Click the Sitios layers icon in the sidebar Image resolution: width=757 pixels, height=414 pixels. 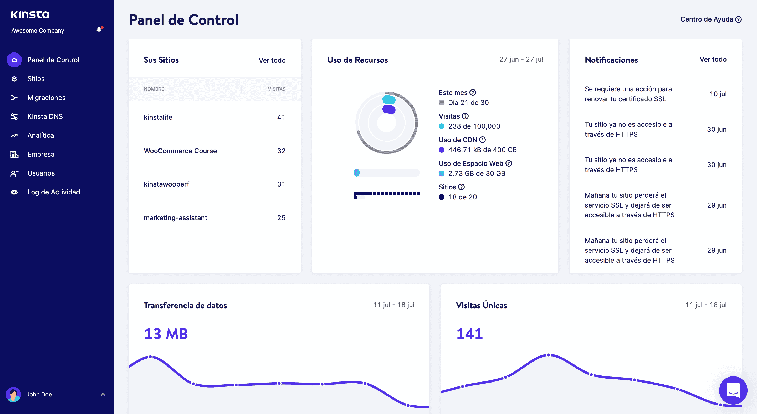pos(14,79)
